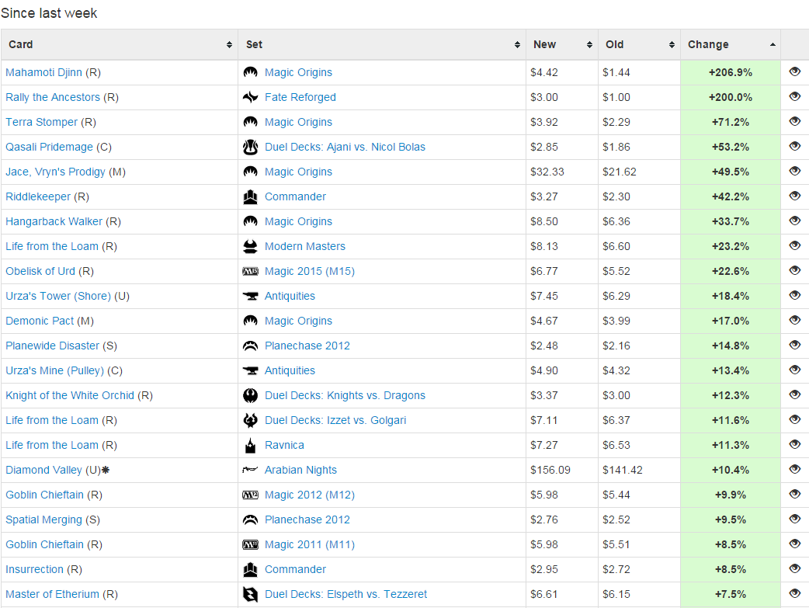Open the Hangarback Walker card link

click(x=54, y=221)
